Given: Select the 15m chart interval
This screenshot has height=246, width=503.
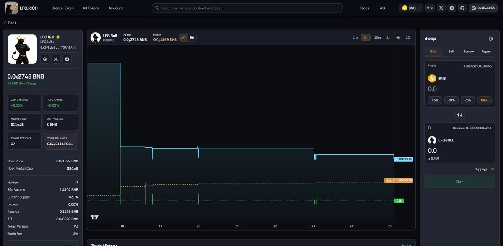Looking at the screenshot, I should pyautogui.click(x=377, y=37).
